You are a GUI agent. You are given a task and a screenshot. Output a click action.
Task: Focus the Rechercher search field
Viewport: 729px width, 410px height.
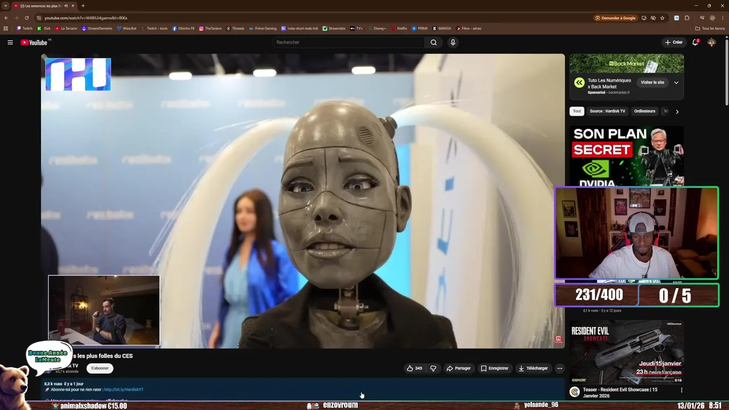[x=349, y=42]
